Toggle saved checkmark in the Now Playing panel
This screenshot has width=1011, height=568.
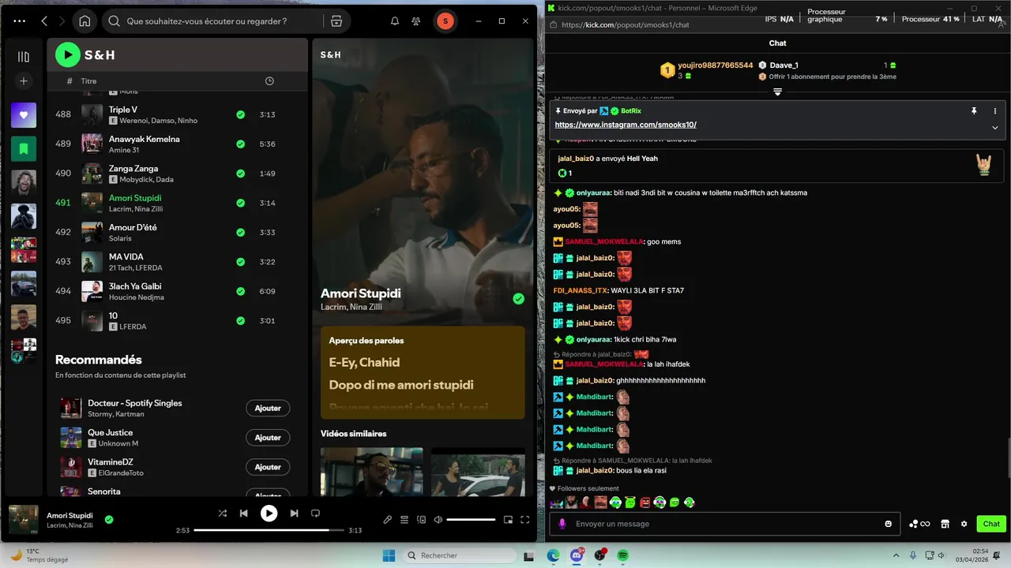tap(518, 298)
